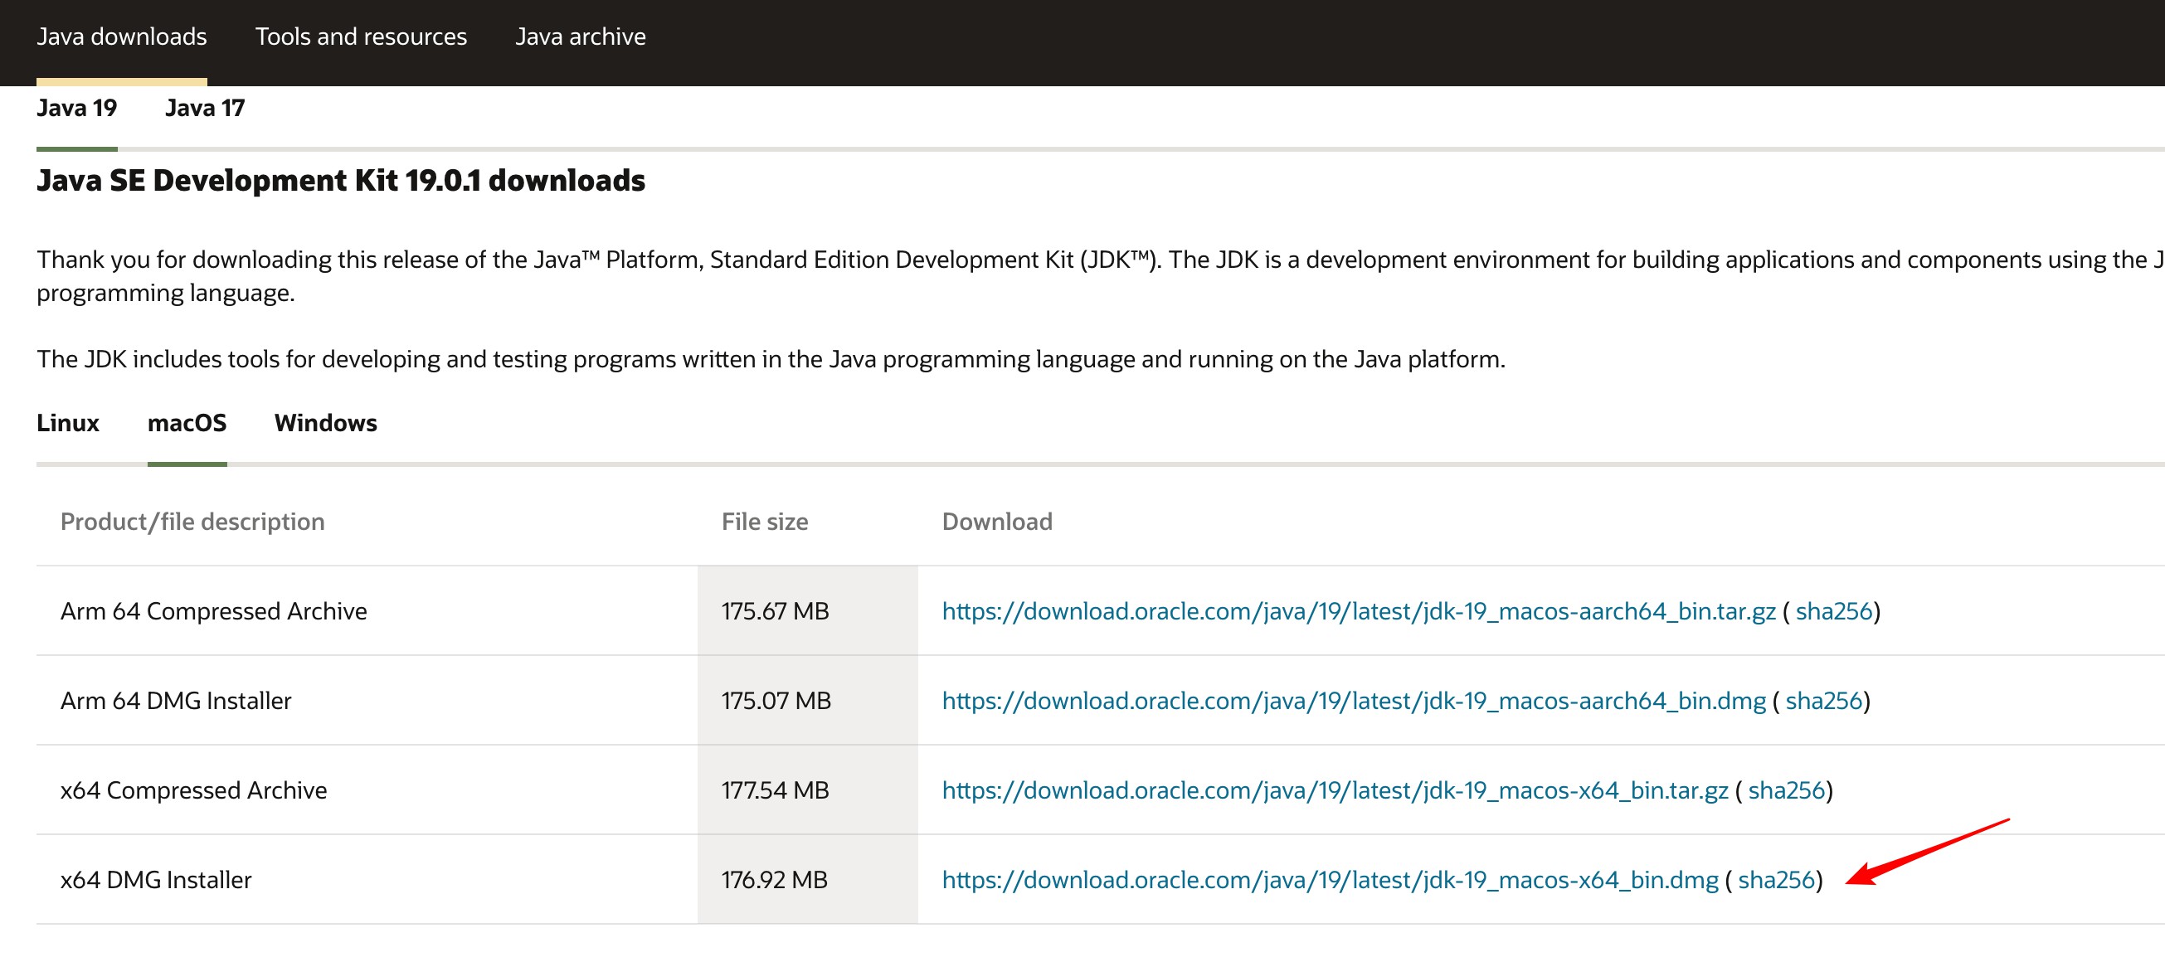Click the 'Download' column header
Image resolution: width=2165 pixels, height=962 pixels.
[x=997, y=522]
